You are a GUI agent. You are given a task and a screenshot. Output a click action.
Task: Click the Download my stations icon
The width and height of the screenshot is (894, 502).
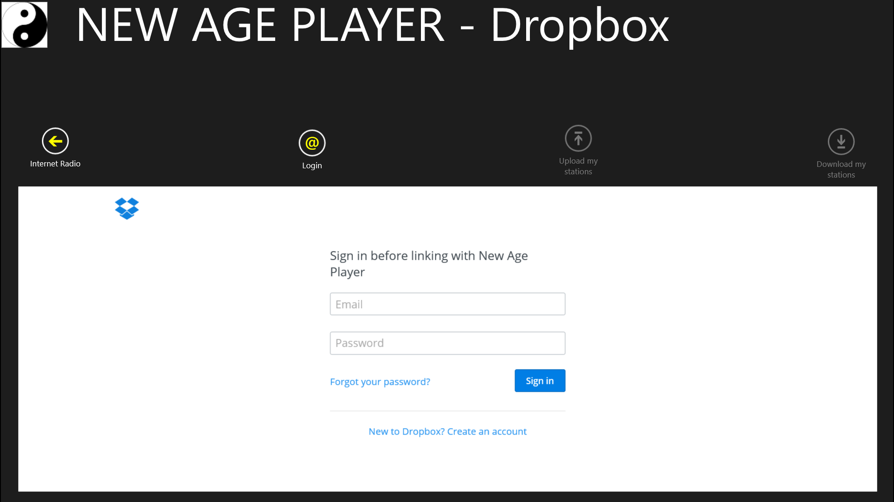click(841, 141)
